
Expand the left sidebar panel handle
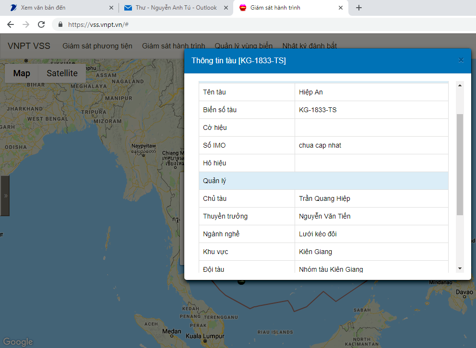(5, 196)
